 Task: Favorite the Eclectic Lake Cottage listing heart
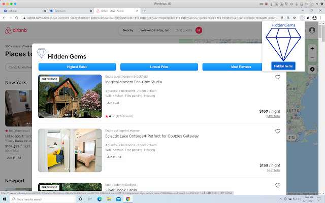[278, 131]
